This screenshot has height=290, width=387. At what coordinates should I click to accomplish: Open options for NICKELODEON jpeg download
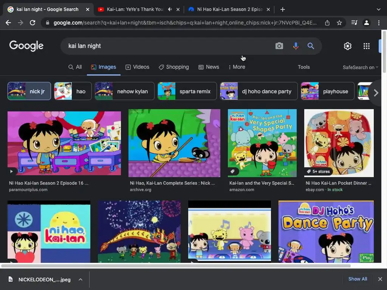pos(80,279)
